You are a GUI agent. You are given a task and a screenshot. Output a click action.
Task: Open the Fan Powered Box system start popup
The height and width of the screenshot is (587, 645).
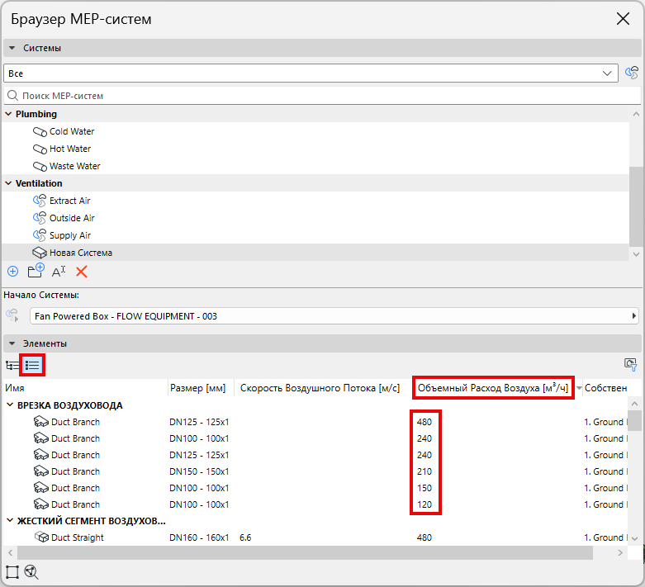[334, 316]
